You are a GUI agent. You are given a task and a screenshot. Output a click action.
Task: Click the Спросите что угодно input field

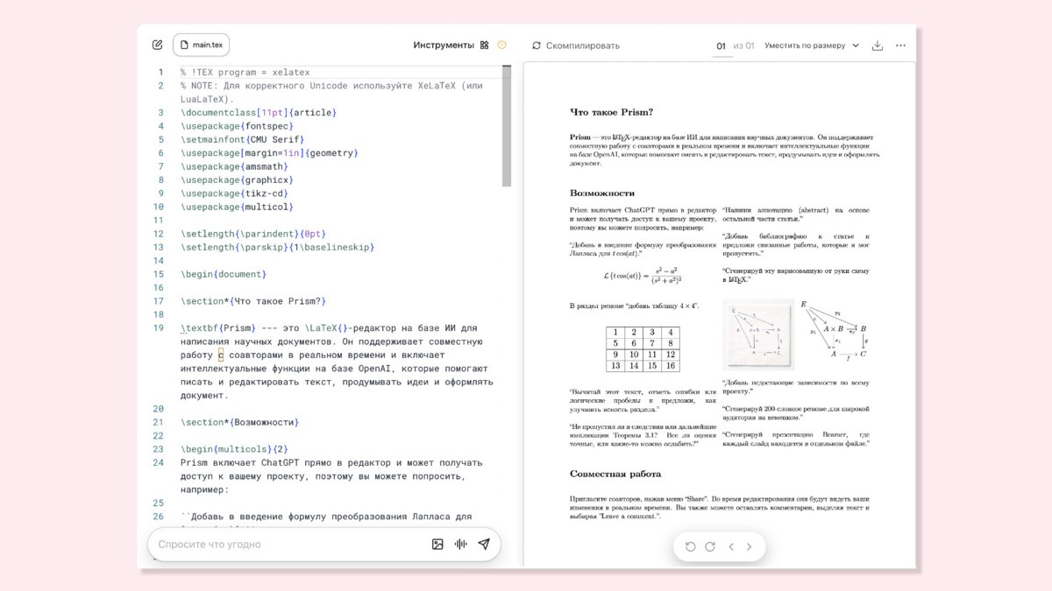click(x=263, y=544)
